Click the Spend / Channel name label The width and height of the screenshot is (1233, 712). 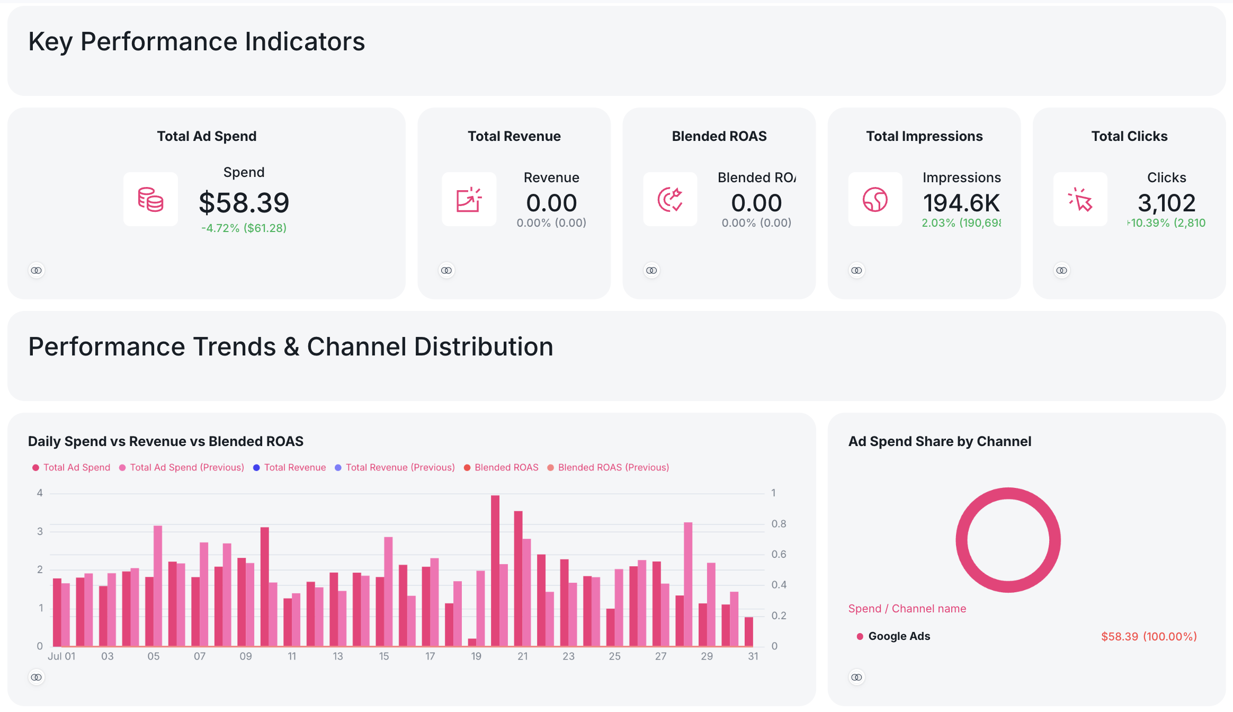907,609
